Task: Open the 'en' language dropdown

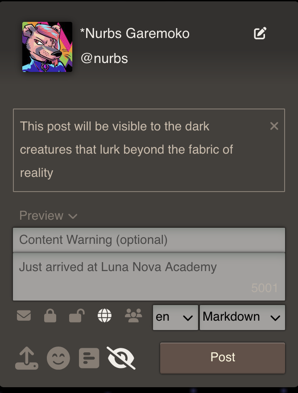Action: [175, 318]
